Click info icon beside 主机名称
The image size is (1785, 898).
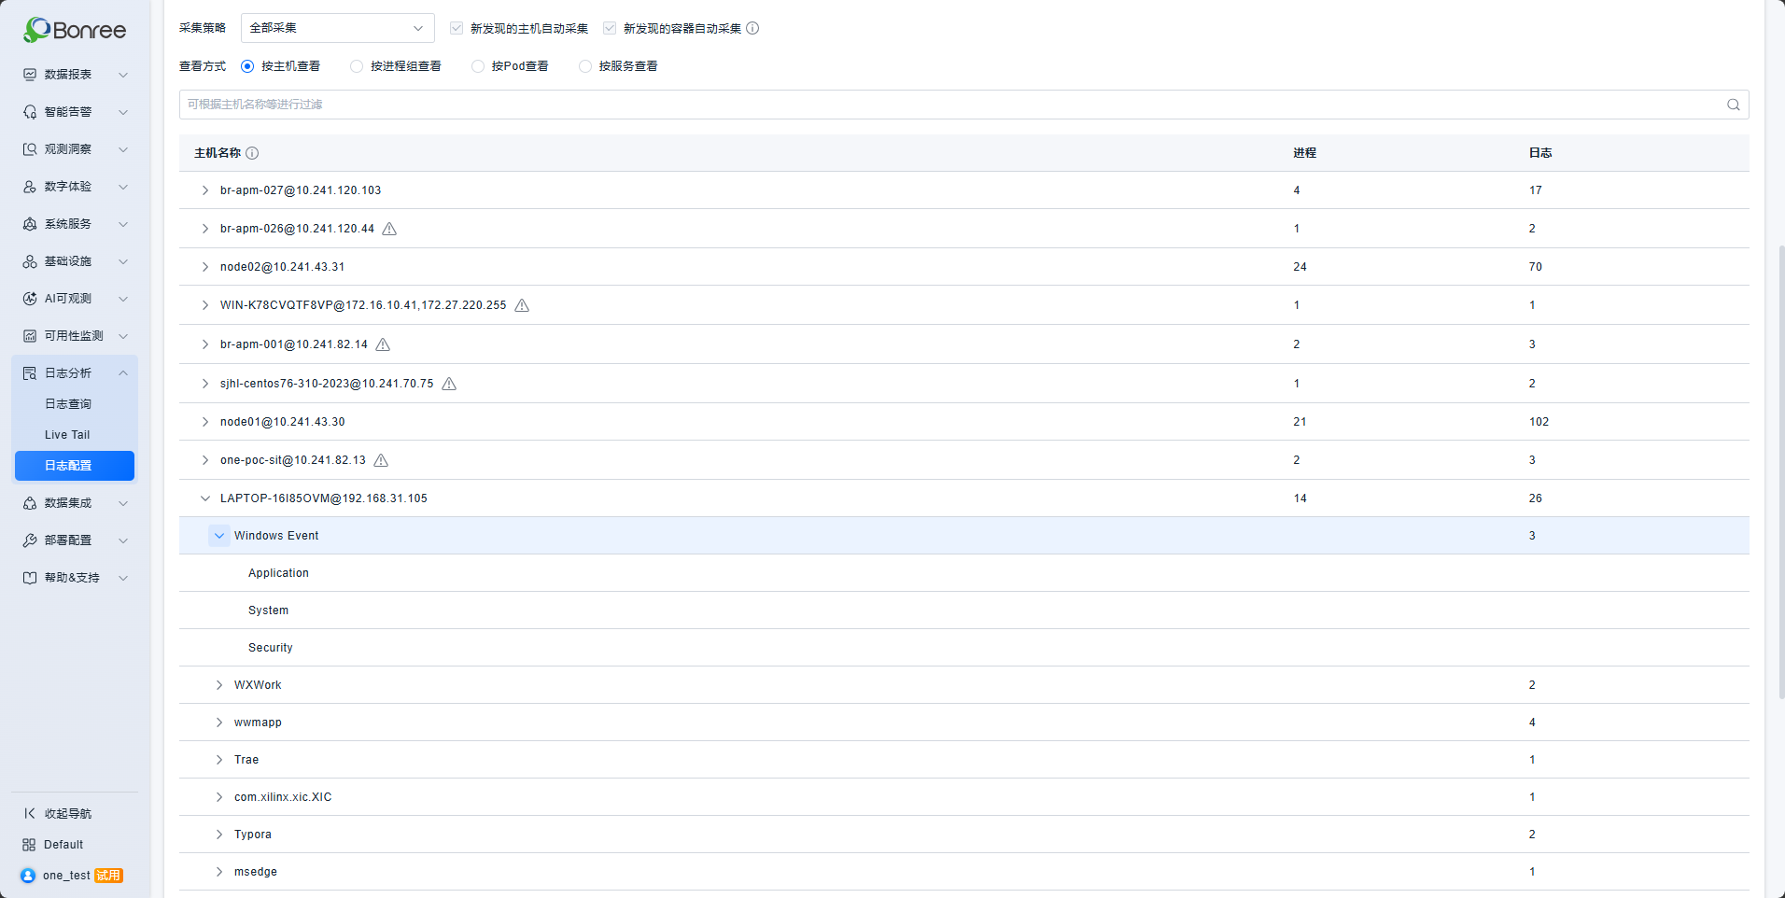[252, 153]
